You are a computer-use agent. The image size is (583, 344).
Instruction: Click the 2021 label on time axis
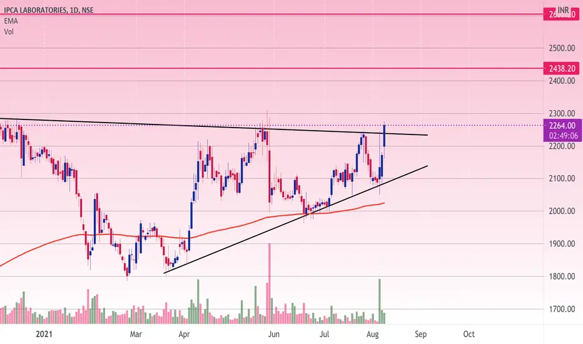(44, 334)
